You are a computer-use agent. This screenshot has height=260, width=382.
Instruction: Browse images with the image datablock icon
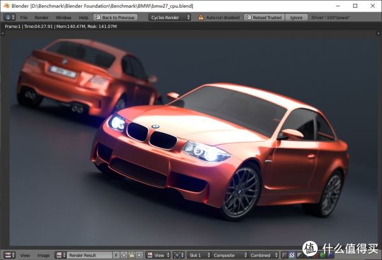pos(60,255)
